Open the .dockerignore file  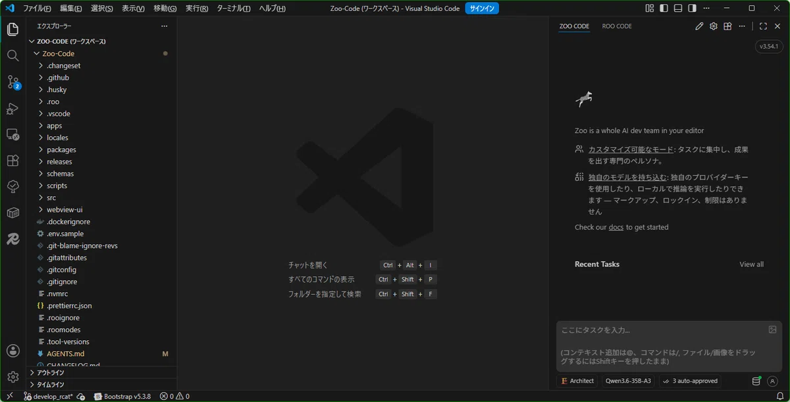tap(101, 222)
